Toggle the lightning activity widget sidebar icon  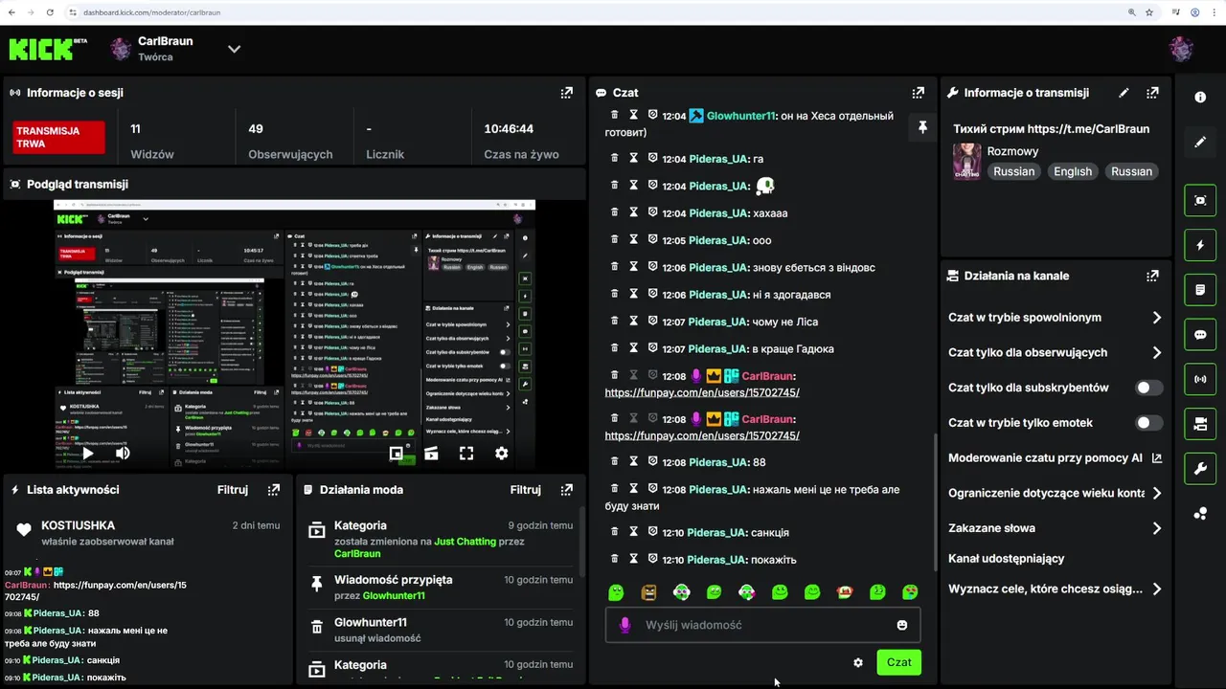pos(1200,245)
